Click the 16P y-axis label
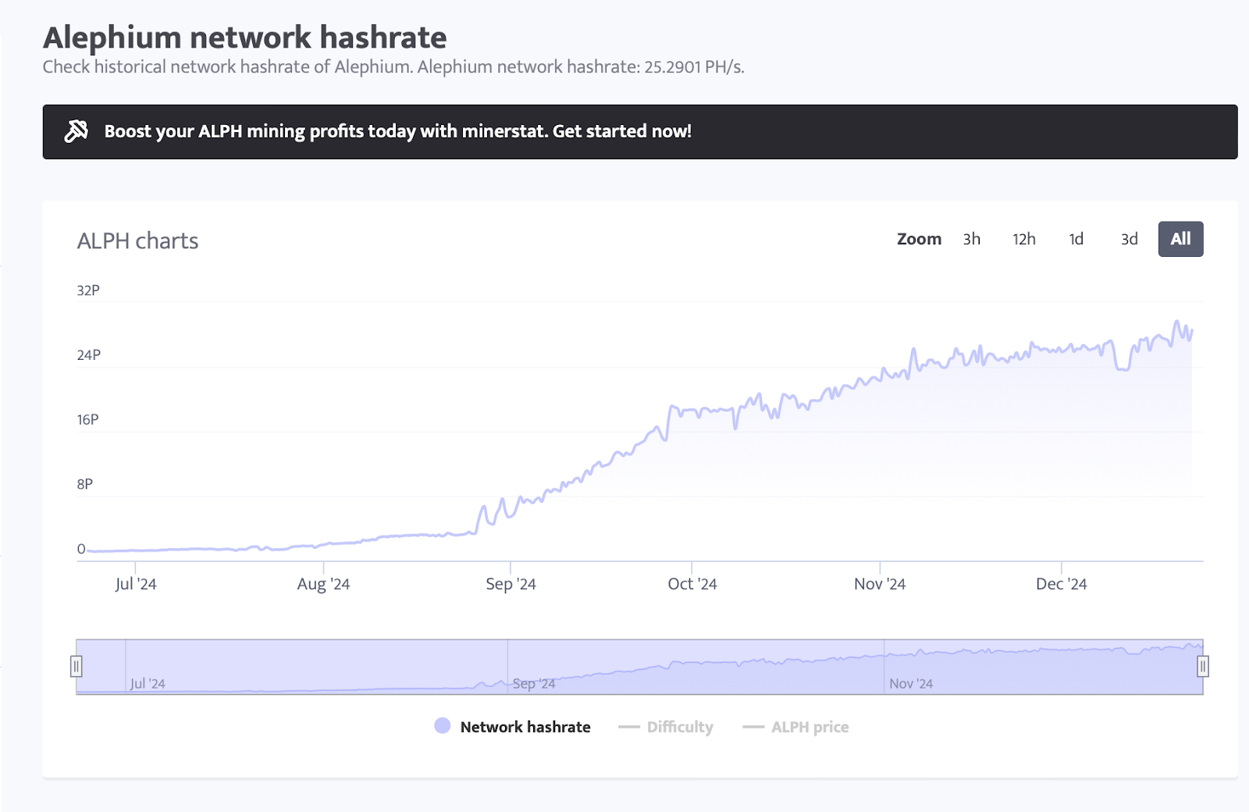The height and width of the screenshot is (812, 1249). click(87, 420)
